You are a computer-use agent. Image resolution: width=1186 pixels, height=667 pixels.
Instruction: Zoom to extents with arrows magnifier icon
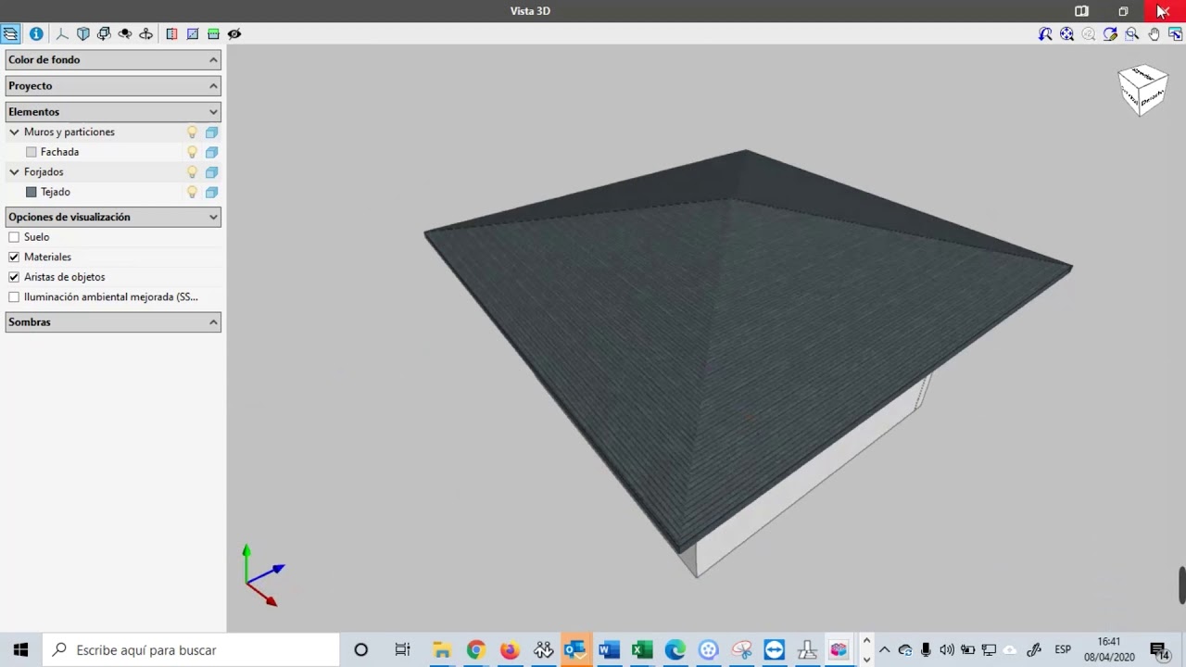[x=1066, y=34]
